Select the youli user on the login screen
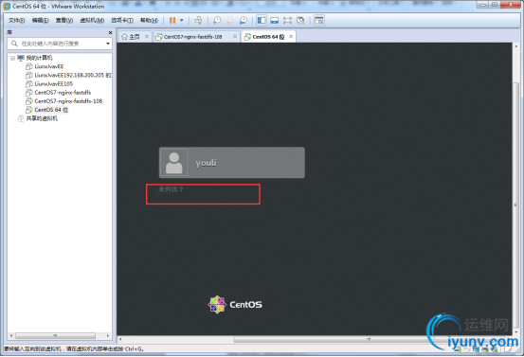This screenshot has width=524, height=357. [232, 163]
